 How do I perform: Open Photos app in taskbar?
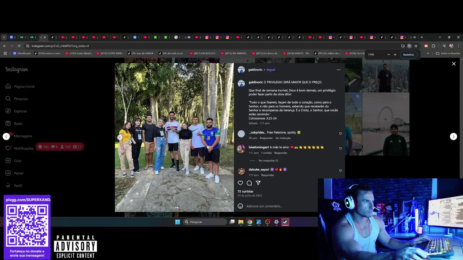coord(259,222)
